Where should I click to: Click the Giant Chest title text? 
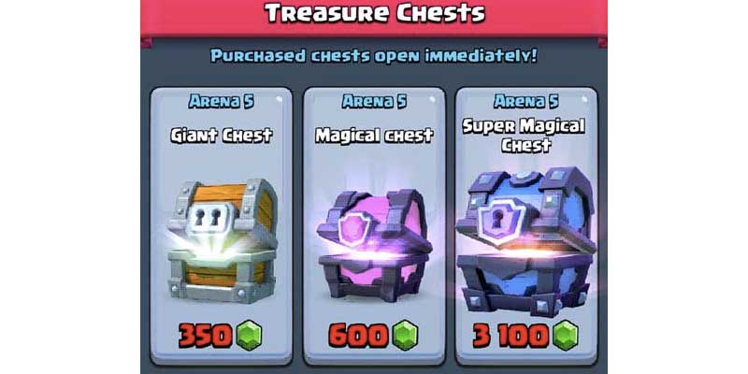point(222,136)
